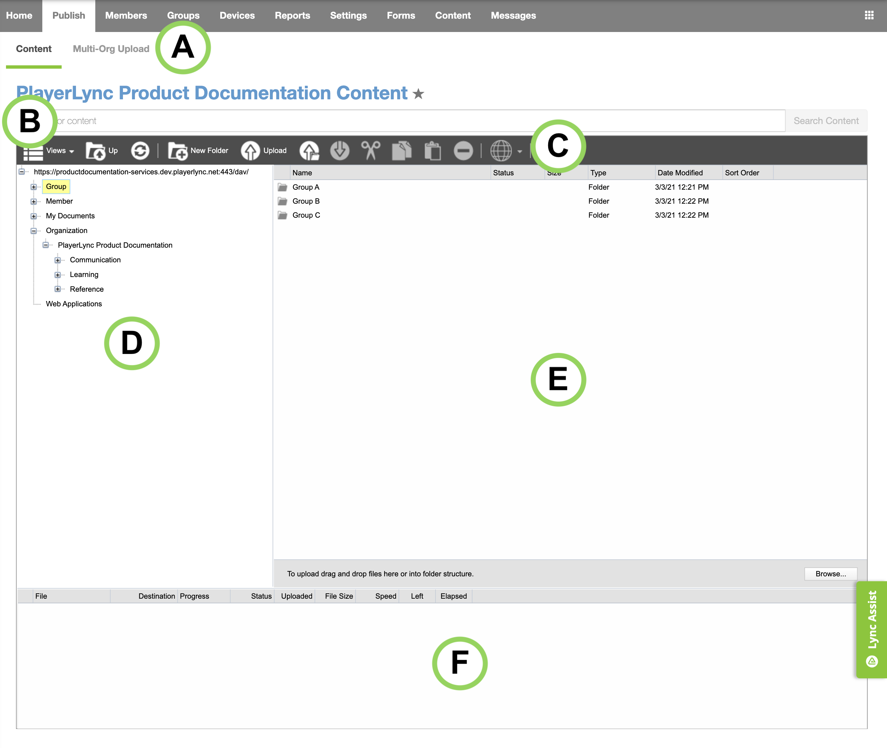Switch to the Multi-Org Upload tab
887x748 pixels.
point(111,49)
